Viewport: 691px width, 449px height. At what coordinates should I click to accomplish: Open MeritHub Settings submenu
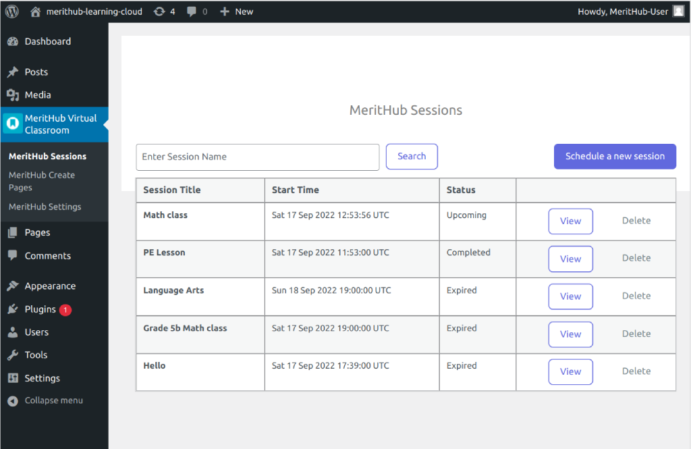45,207
